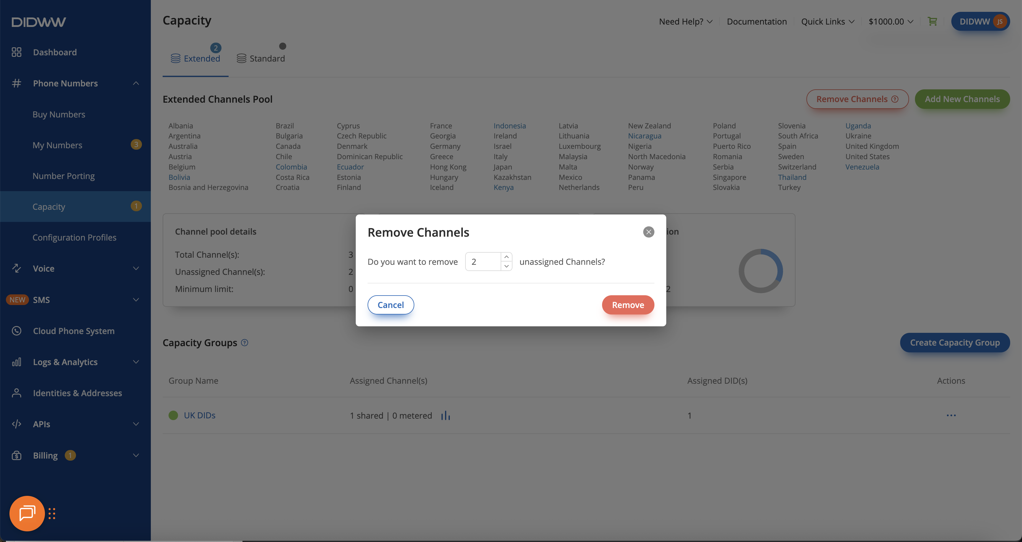
Task: Open the shopping cart icon
Action: pos(932,21)
